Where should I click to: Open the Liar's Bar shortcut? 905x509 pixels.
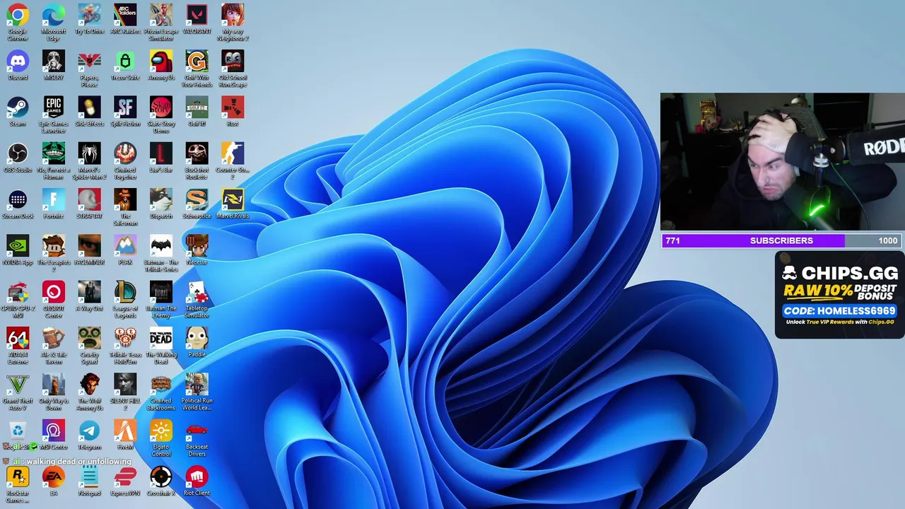pyautogui.click(x=161, y=153)
